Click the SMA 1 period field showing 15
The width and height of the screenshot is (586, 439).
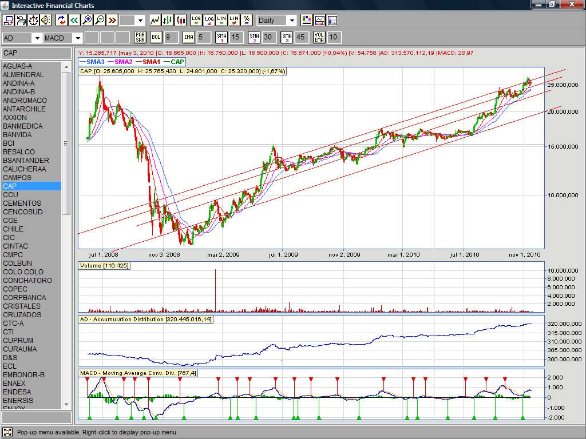tap(235, 38)
